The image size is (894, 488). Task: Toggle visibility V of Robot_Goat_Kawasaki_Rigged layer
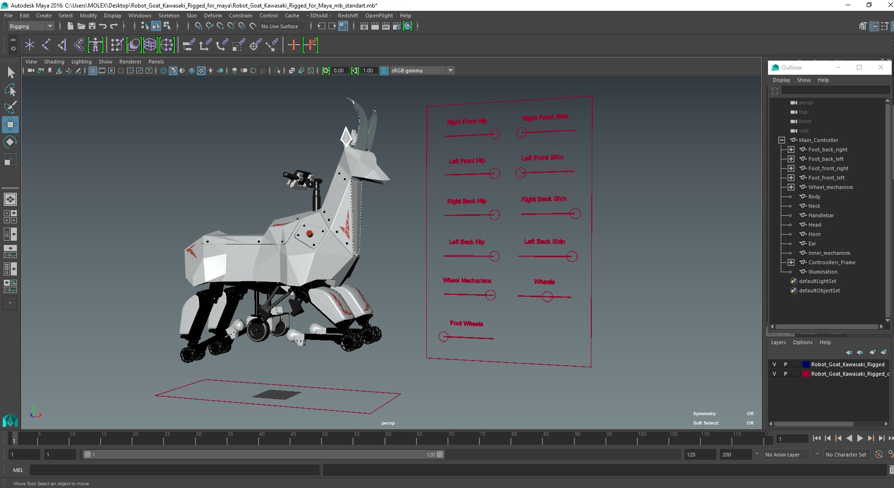(x=775, y=364)
